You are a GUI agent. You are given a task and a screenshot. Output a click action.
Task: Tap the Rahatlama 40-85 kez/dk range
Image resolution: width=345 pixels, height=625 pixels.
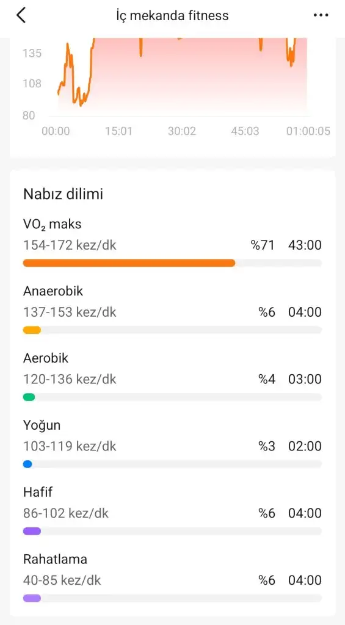pyautogui.click(x=62, y=580)
